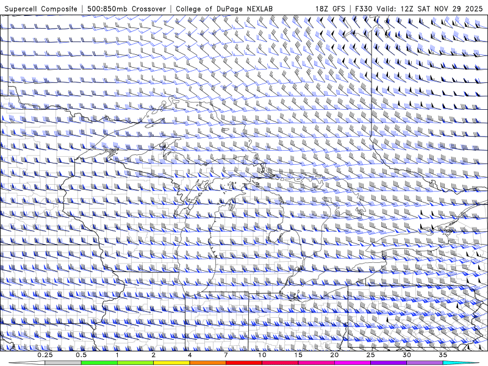Click the legend value "2"

[x=154, y=355]
